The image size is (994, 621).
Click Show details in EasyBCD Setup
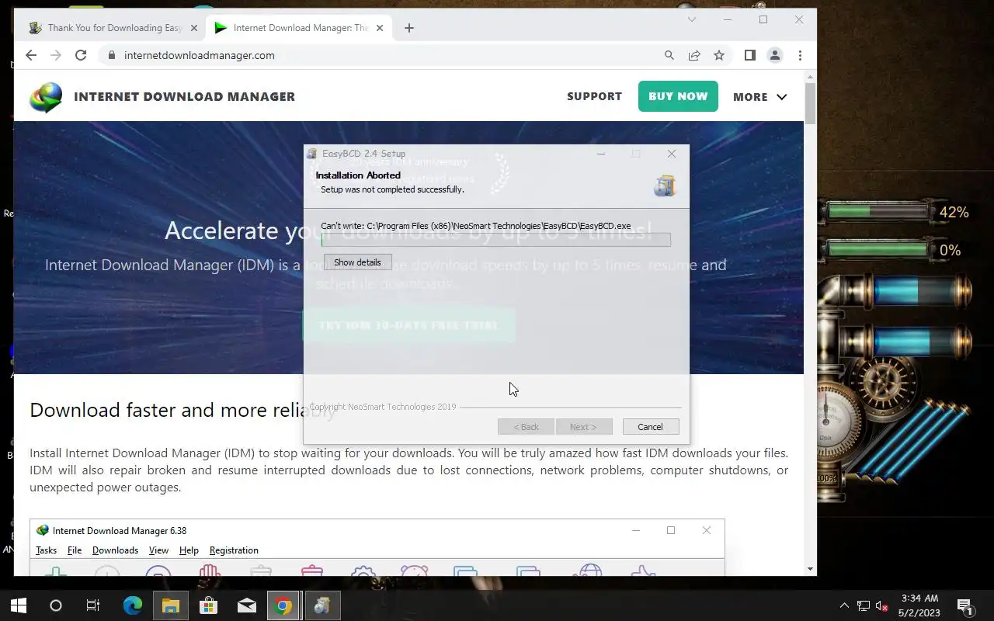point(357,262)
